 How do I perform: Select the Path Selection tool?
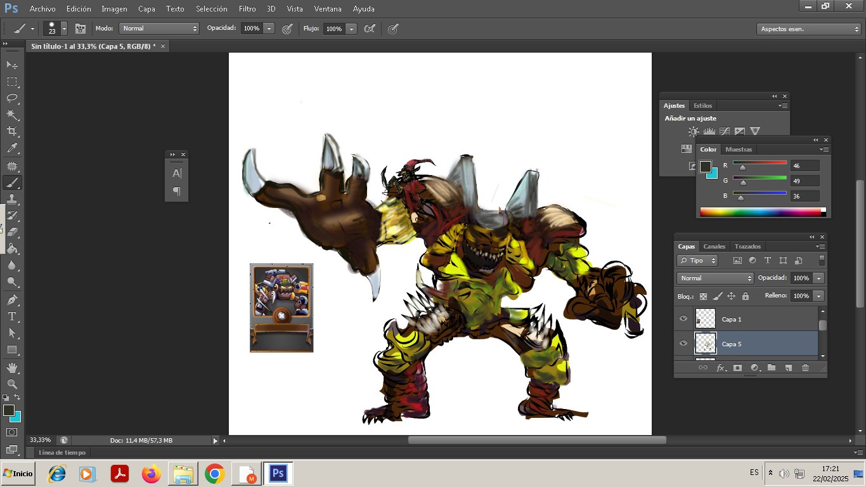tap(12, 332)
